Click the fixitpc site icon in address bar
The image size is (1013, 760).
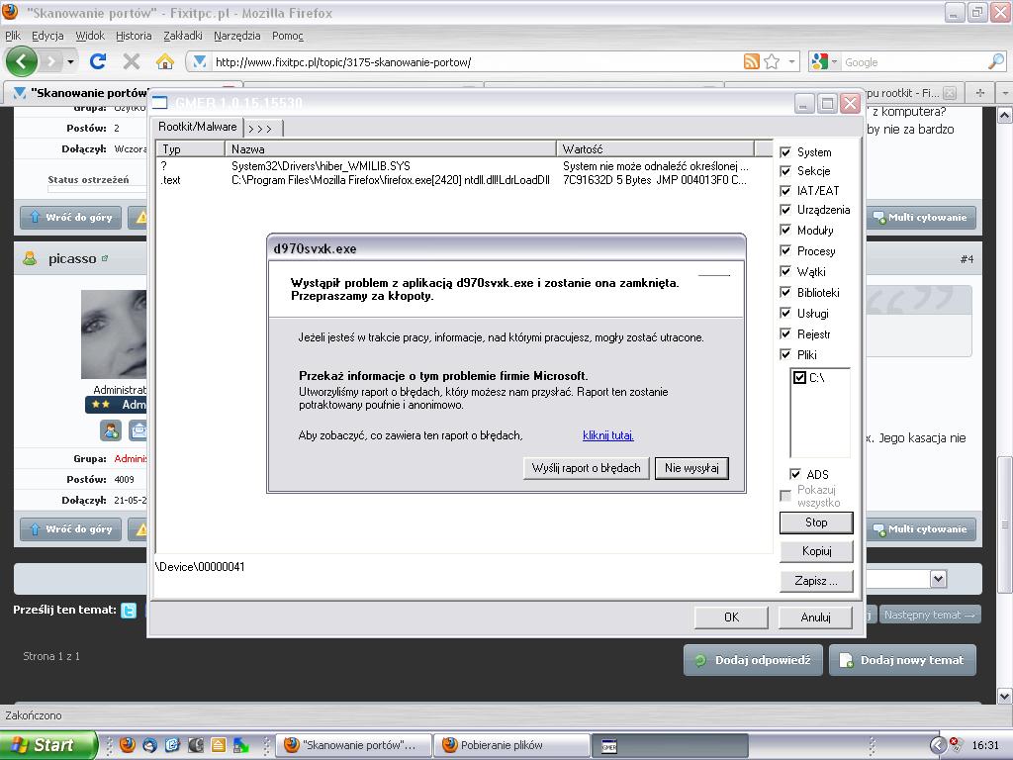click(200, 61)
